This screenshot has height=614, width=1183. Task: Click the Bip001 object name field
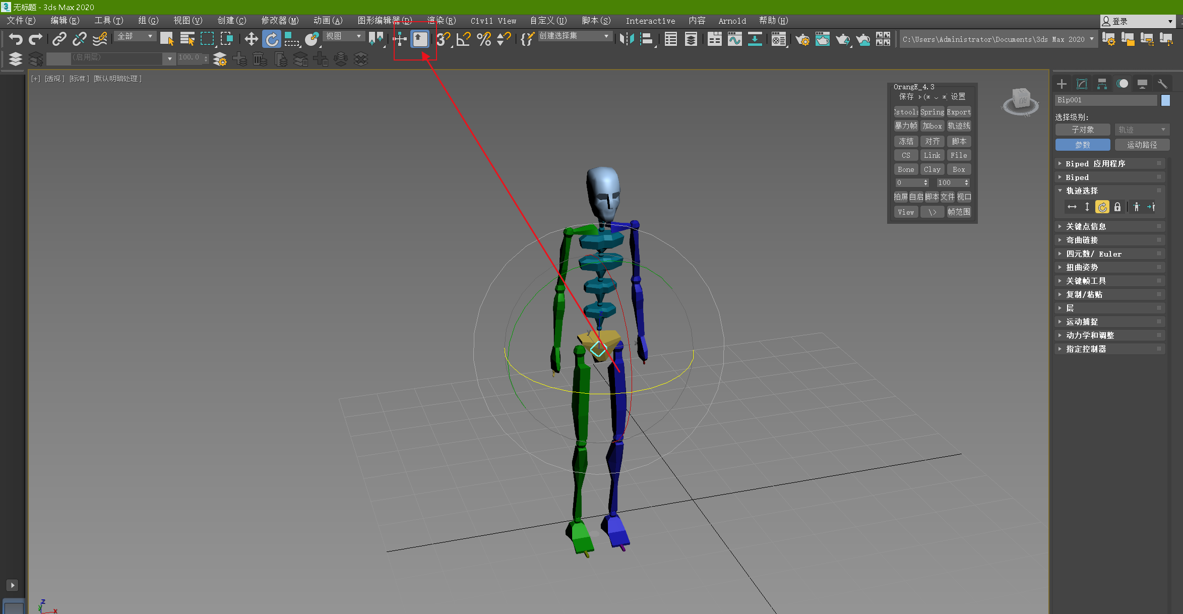(1106, 100)
